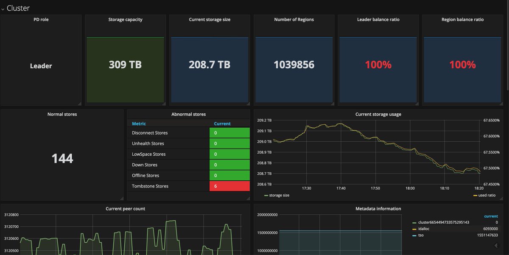
Task: Sort table by the Metric column header
Action: click(x=139, y=124)
